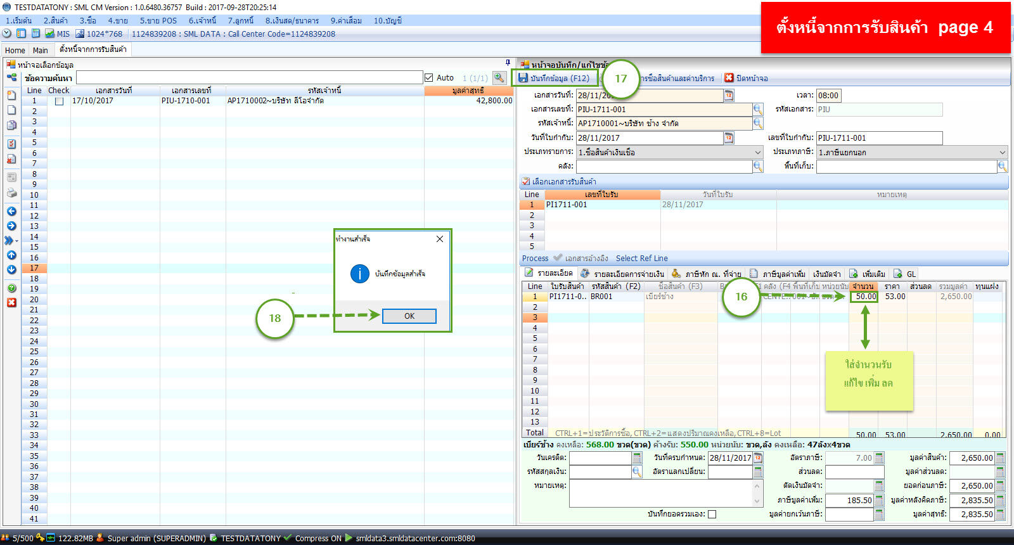Click the save data (F12) button
The height and width of the screenshot is (545, 1014).
[x=554, y=78]
